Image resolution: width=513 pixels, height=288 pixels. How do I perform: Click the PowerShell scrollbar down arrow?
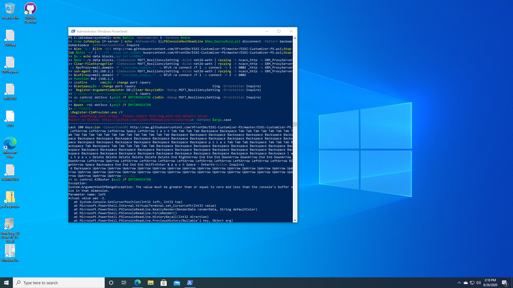click(295, 220)
